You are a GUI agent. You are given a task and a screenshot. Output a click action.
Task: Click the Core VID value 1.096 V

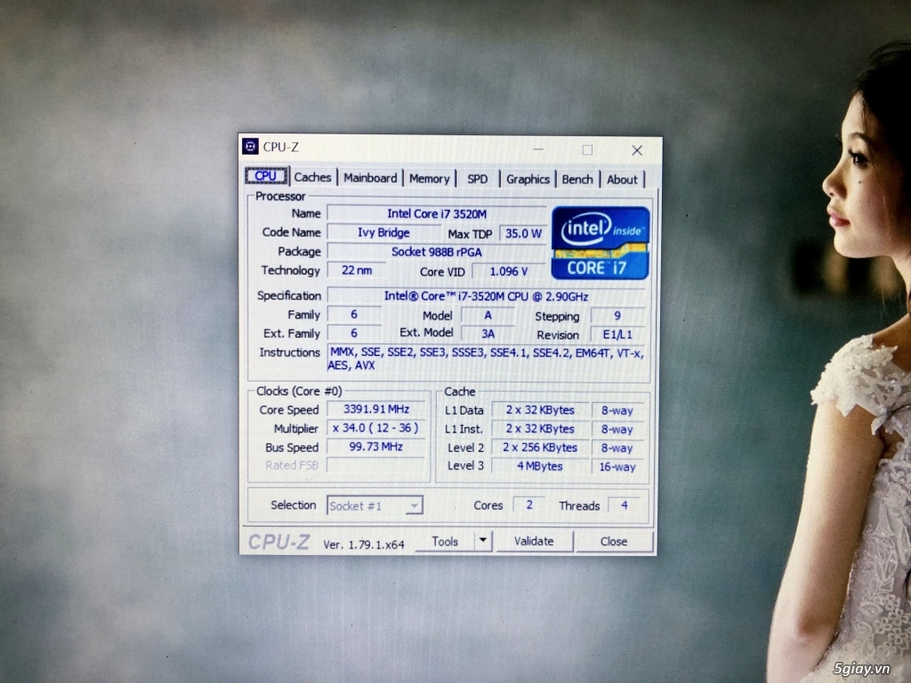[x=508, y=271]
